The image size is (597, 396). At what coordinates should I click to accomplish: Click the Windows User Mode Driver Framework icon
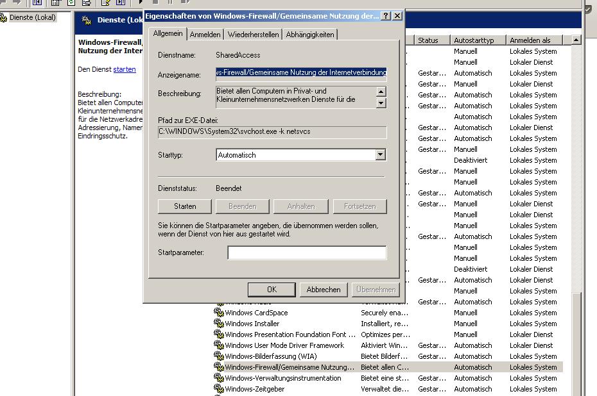point(218,345)
